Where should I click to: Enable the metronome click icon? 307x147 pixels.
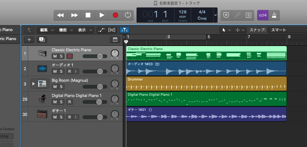coord(274,15)
